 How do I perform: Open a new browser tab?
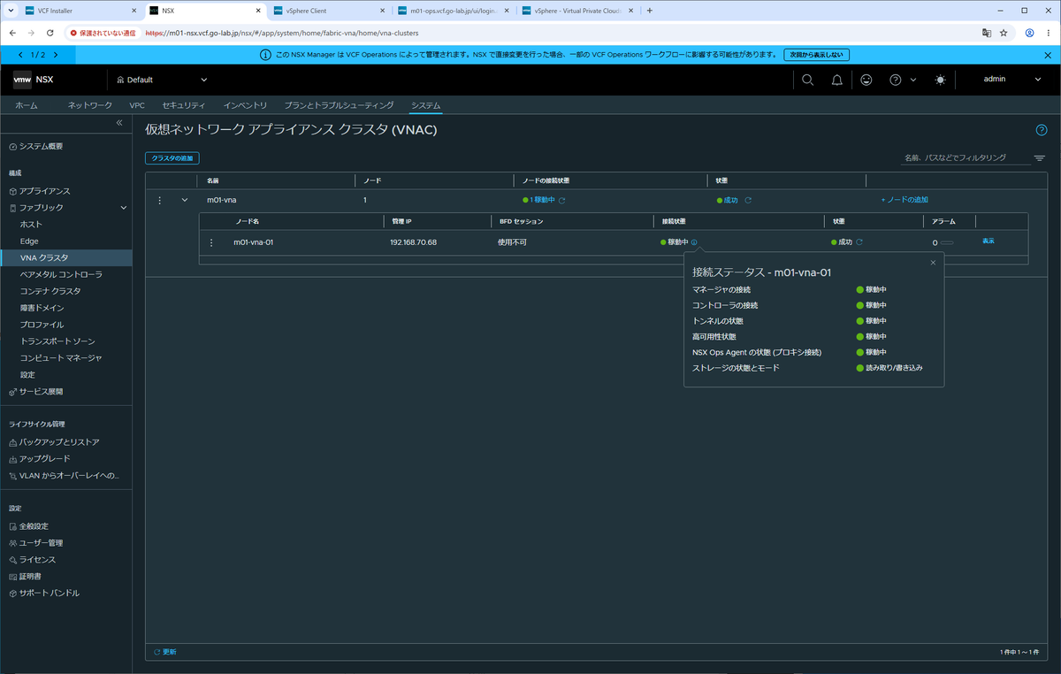pos(650,11)
